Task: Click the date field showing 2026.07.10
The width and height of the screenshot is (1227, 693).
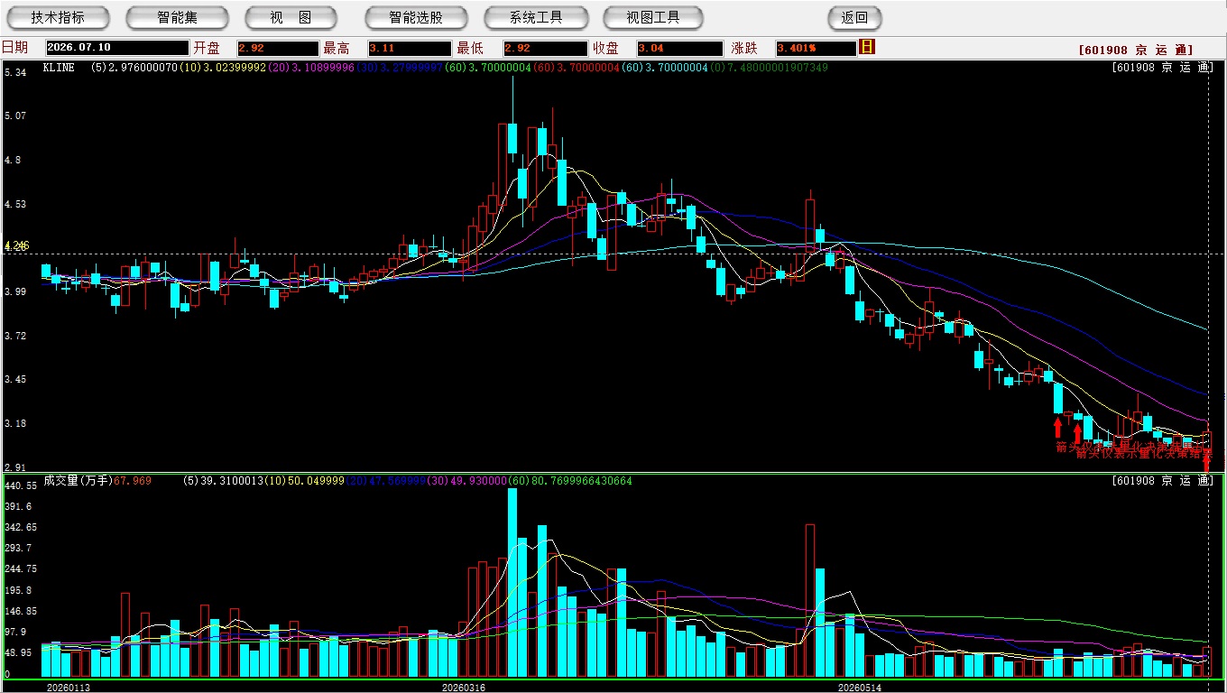Action: pyautogui.click(x=117, y=48)
